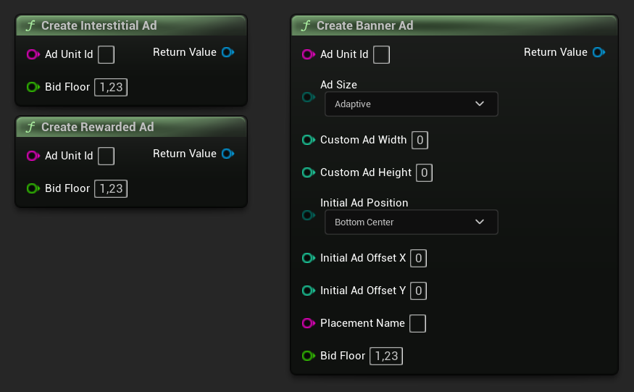Open the Initial Ad Position dropdown

pos(411,222)
